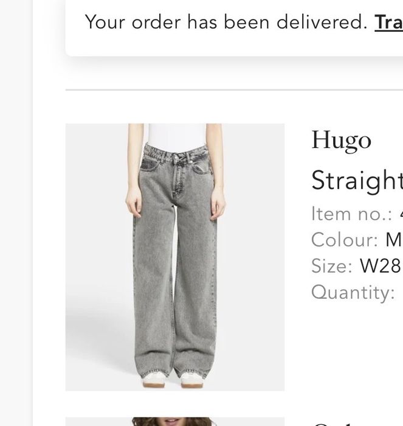Select the W28 size value
Viewport: 403px width, 426px height.
click(381, 266)
